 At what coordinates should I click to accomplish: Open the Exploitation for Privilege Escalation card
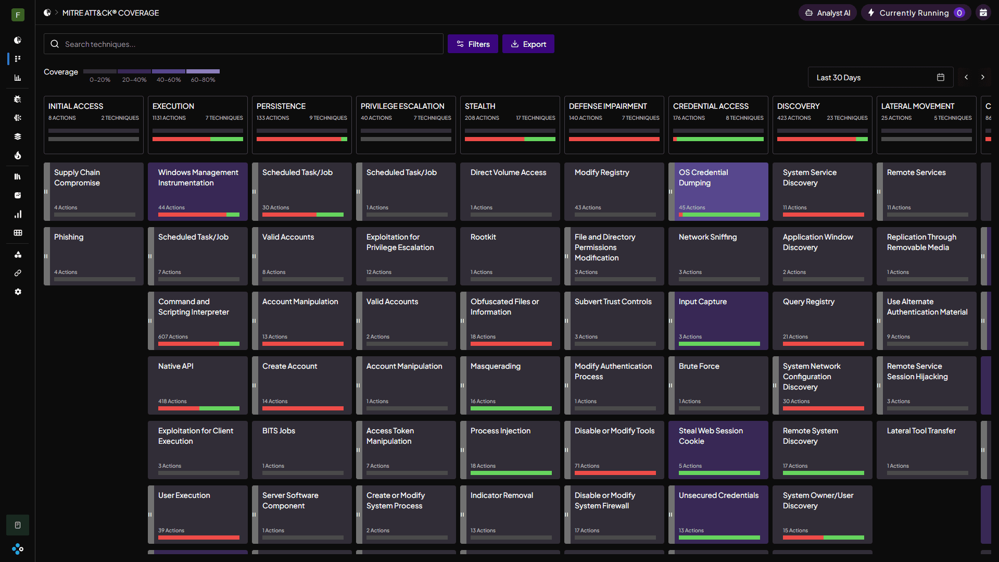pos(406,256)
